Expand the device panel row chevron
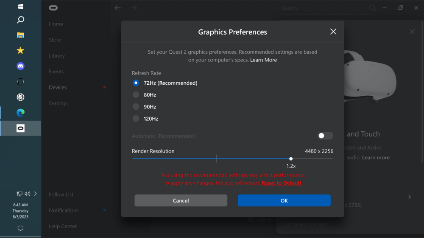Viewport: 424px width, 238px height. (x=410, y=197)
